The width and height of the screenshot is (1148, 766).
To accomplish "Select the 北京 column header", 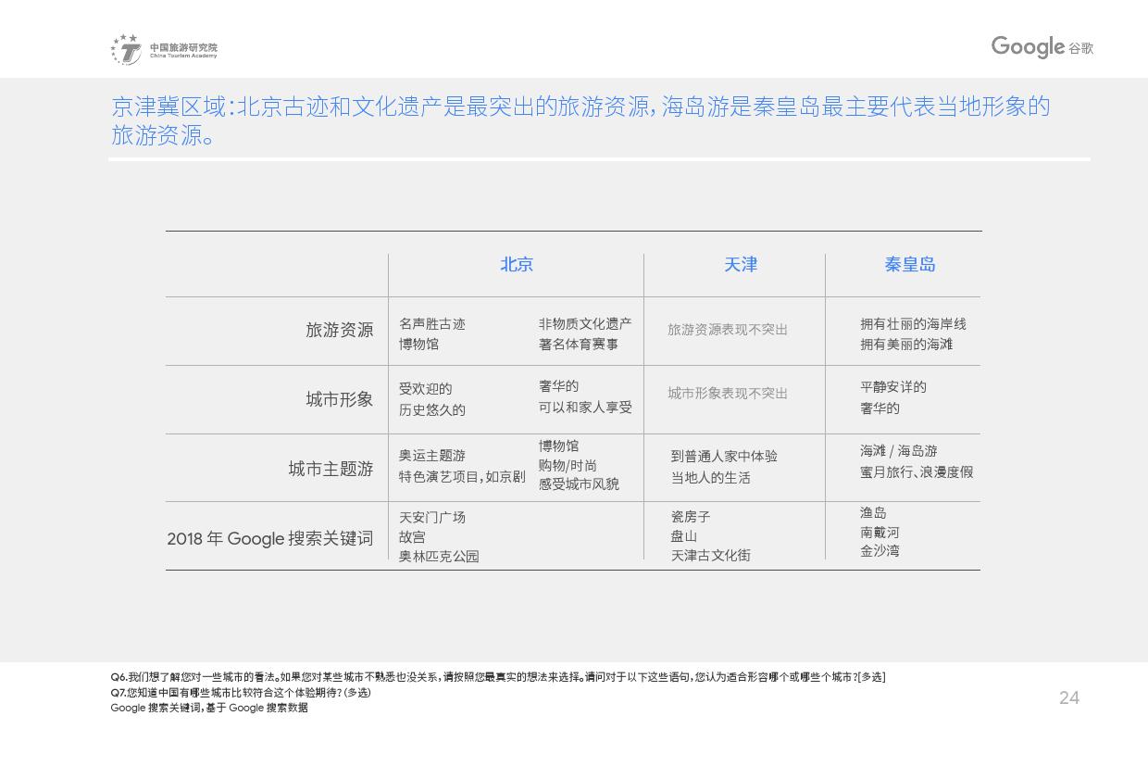I will click(x=517, y=265).
